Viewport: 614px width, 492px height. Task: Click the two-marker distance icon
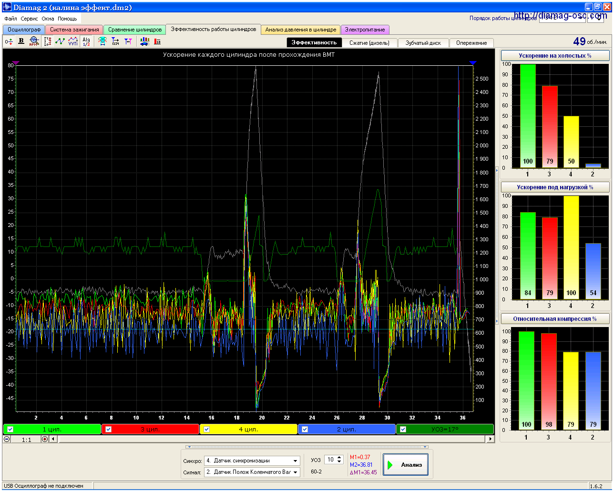point(128,41)
